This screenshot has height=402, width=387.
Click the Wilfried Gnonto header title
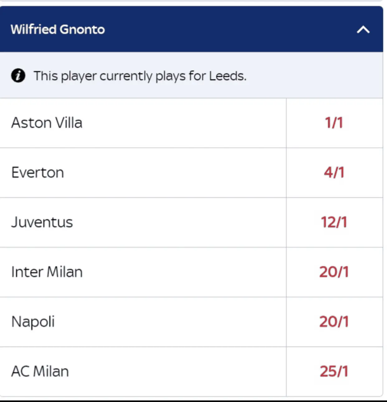tap(58, 30)
